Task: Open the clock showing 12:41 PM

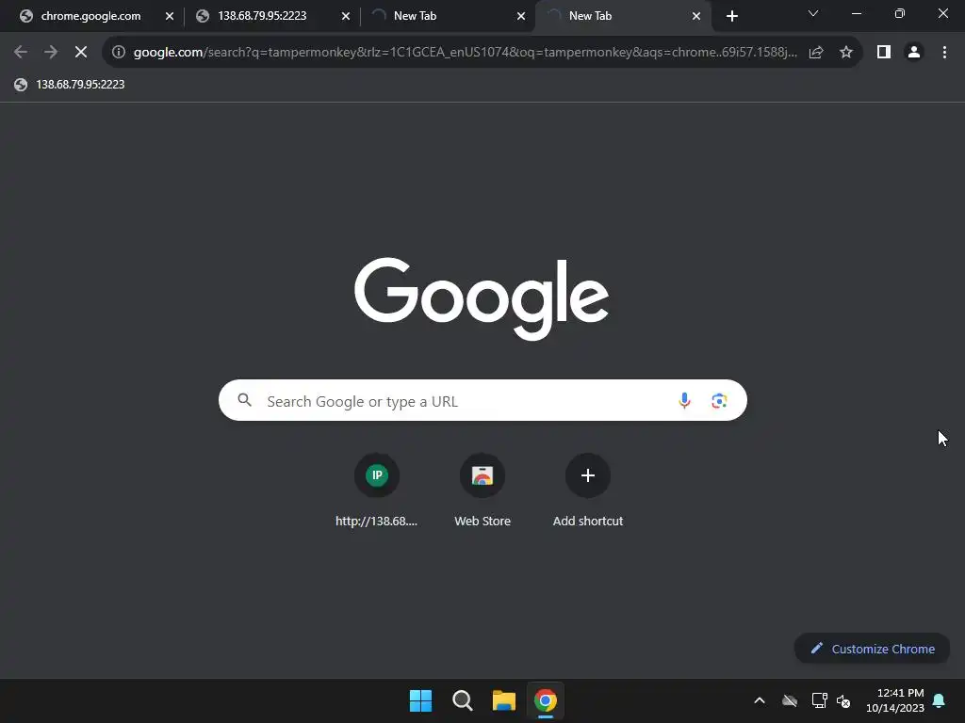Action: pos(895,700)
